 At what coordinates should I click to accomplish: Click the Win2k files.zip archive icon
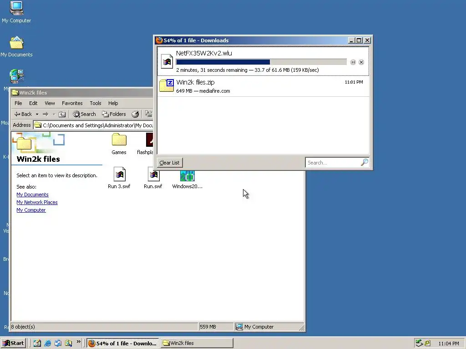(x=167, y=85)
